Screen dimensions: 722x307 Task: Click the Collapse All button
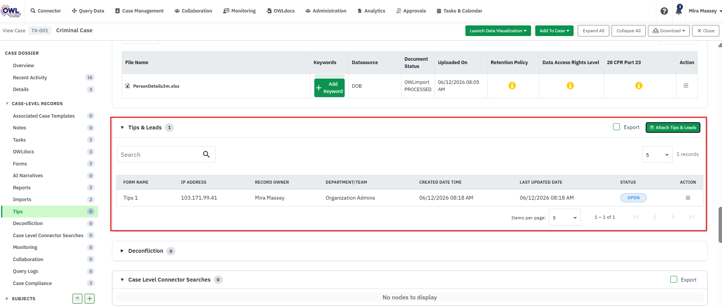click(x=629, y=31)
